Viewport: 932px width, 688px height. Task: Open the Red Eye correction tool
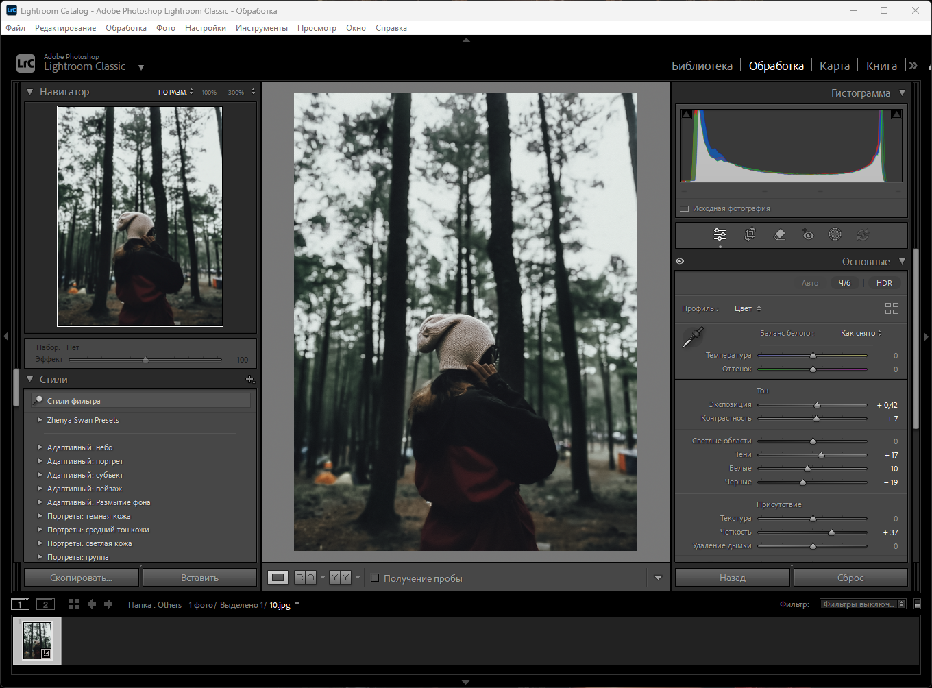click(x=808, y=235)
